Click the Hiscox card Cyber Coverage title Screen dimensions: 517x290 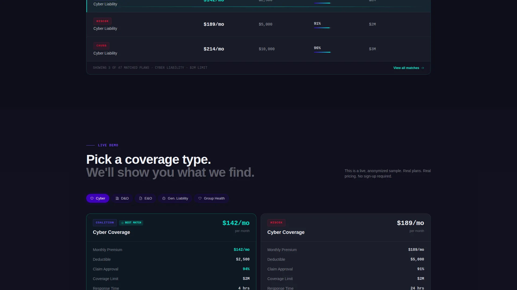pos(286,232)
